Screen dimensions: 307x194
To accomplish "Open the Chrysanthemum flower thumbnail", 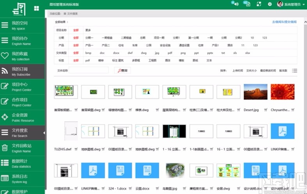I will (282, 92).
